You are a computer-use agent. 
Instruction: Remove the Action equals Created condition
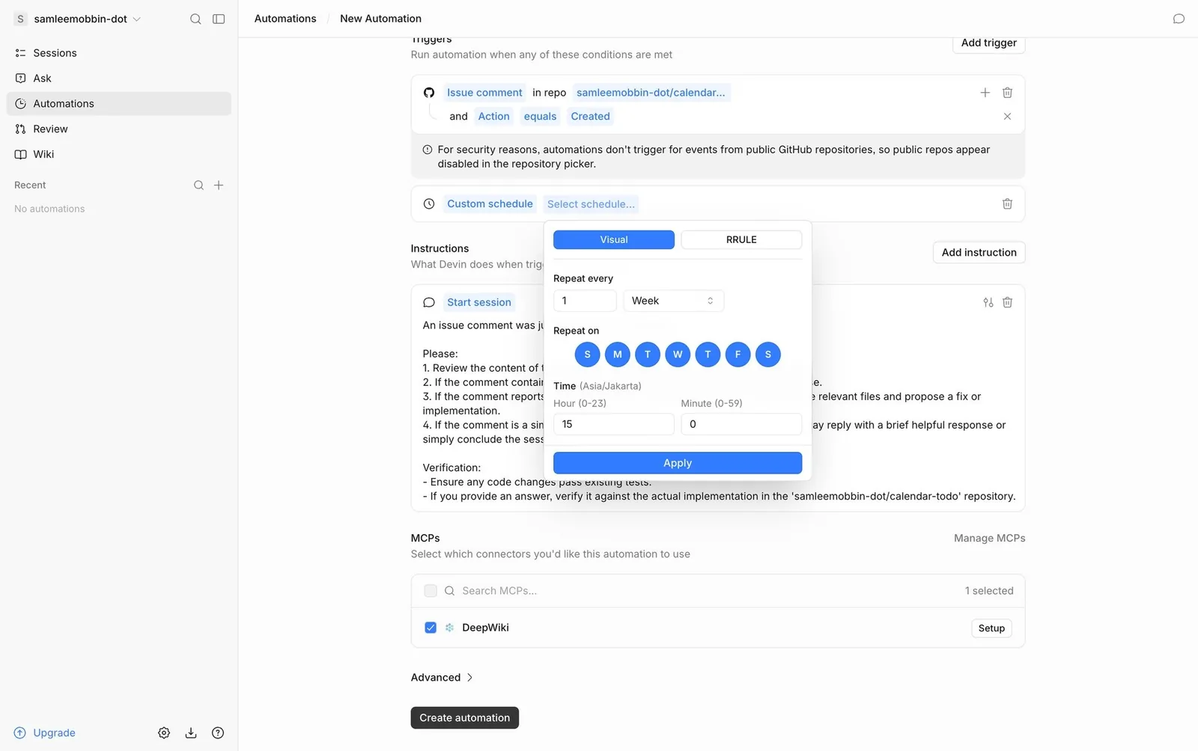pyautogui.click(x=1008, y=117)
